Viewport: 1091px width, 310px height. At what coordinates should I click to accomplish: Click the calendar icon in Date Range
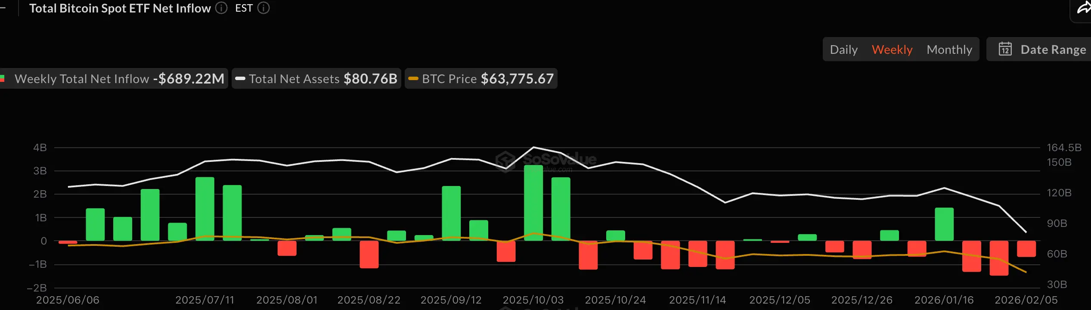pyautogui.click(x=1005, y=49)
